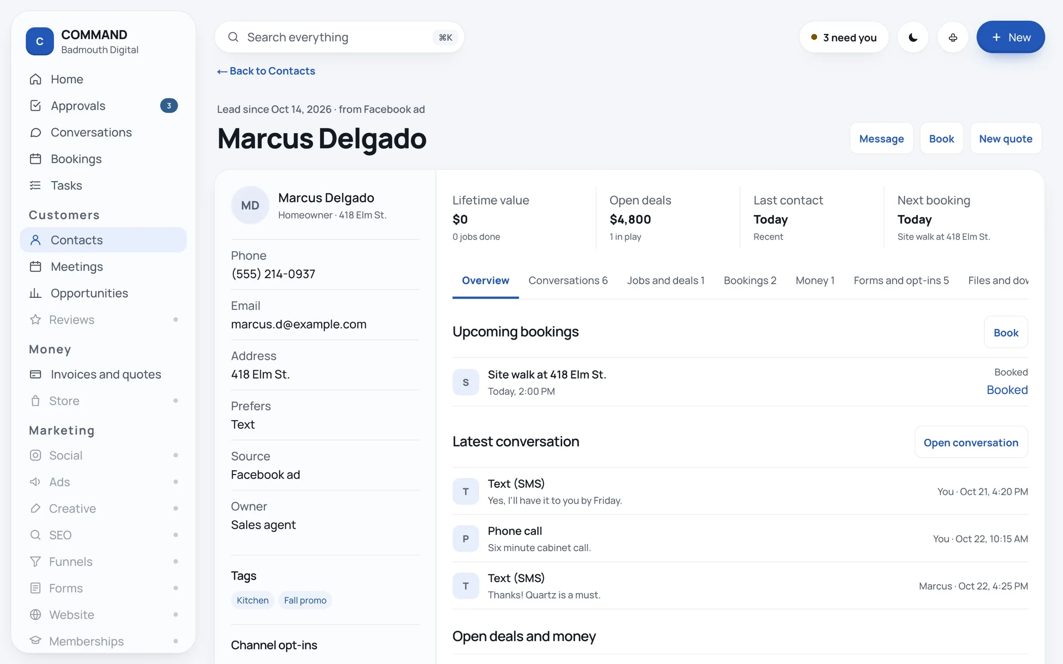The image size is (1063, 664).
Task: Click the Kitchen tag
Action: click(x=252, y=600)
